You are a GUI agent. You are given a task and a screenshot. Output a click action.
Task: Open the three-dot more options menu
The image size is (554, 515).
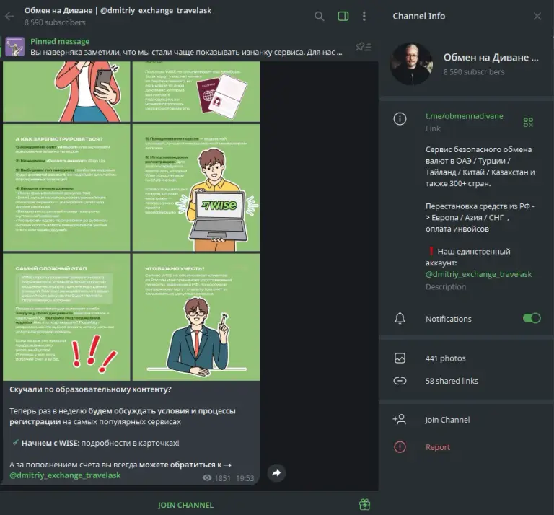point(364,17)
